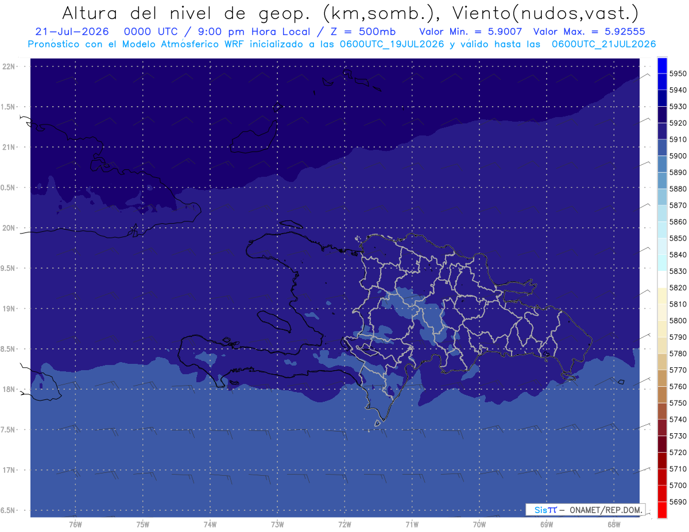689x532 pixels.
Task: Click the '5750' colorbar value
Action: [x=678, y=403]
